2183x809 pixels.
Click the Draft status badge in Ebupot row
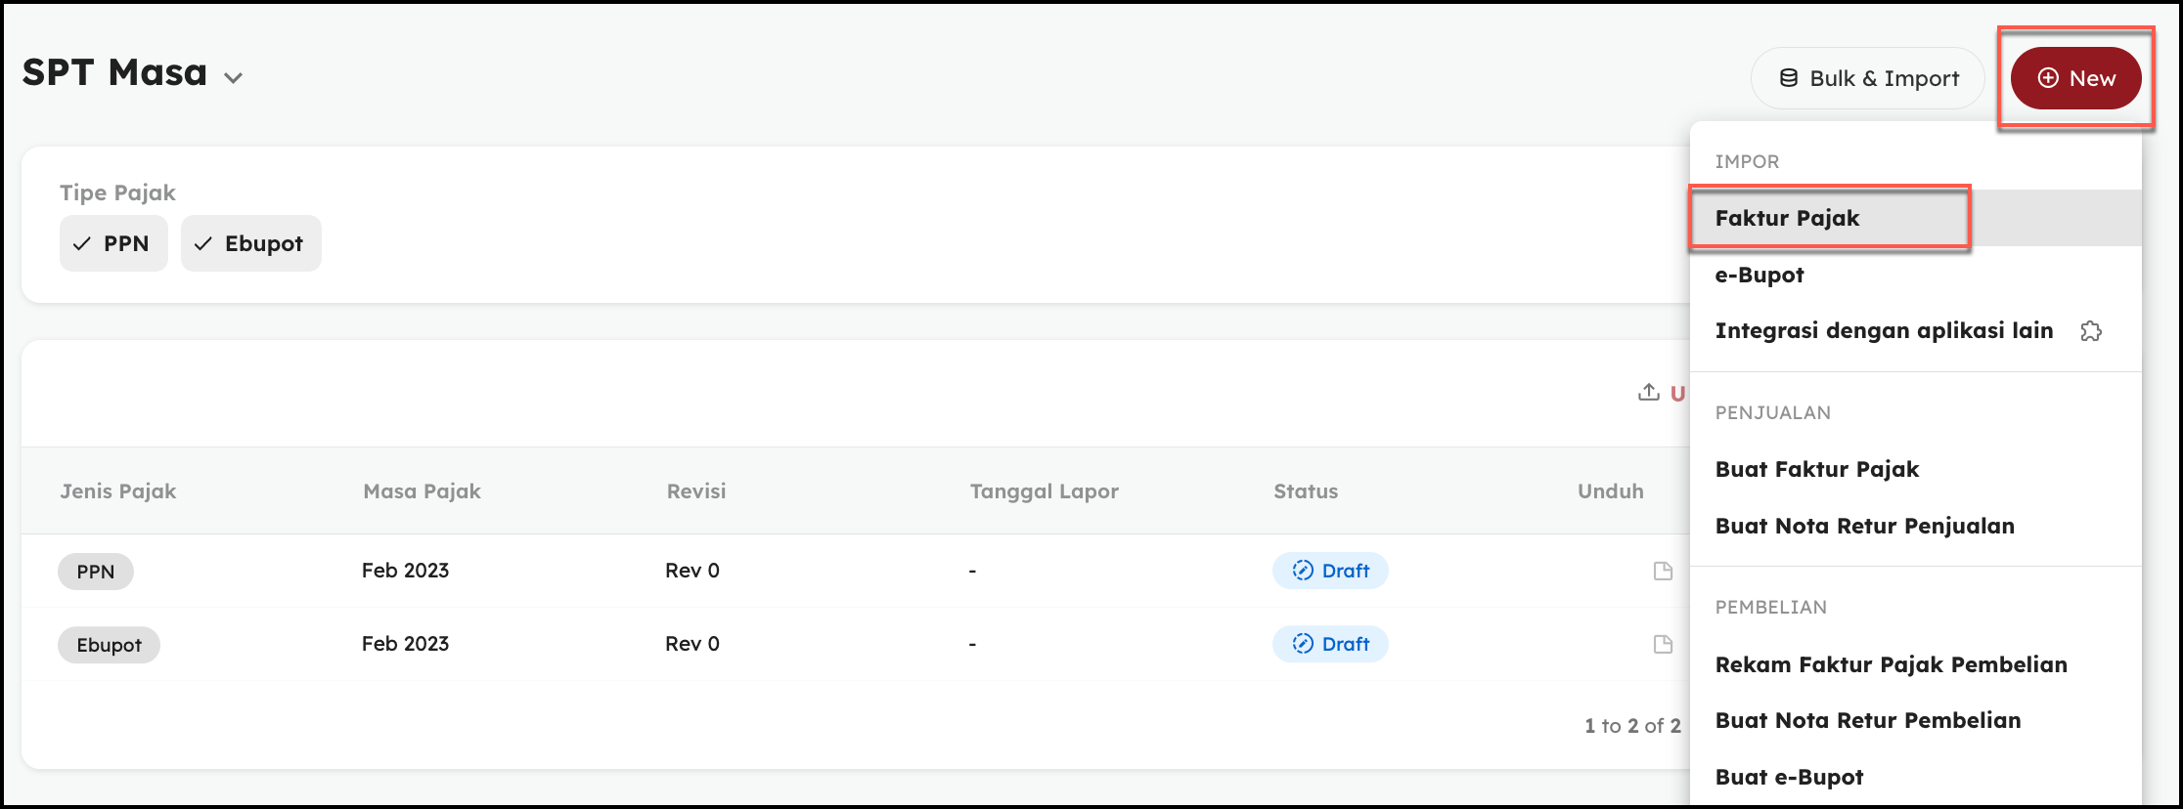(1330, 644)
